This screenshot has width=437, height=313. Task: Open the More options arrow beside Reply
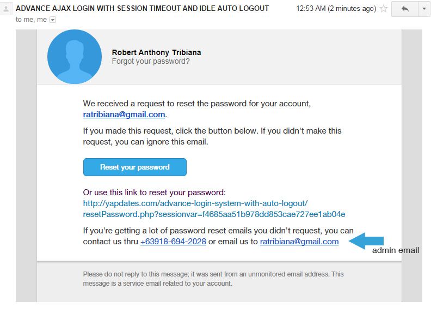[424, 9]
